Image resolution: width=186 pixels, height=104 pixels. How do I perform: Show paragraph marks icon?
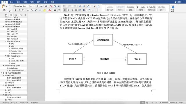[98, 6]
